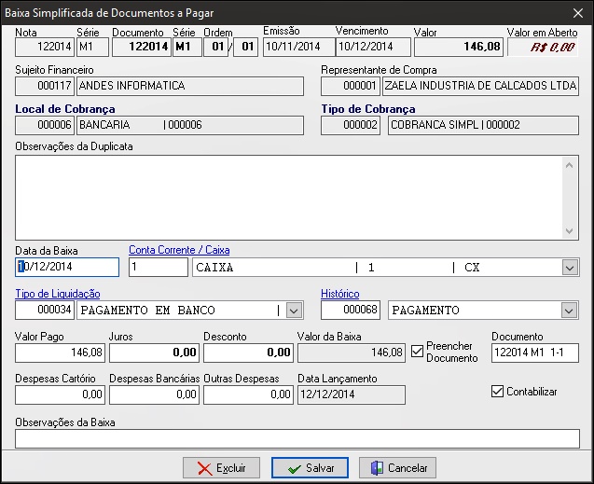Viewport: 594px width, 484px height.
Task: Click the Série field next to Nota
Action: (x=93, y=48)
